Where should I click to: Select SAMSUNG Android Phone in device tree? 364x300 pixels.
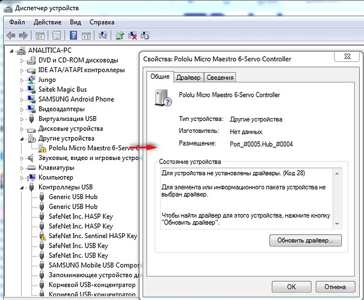tap(76, 99)
